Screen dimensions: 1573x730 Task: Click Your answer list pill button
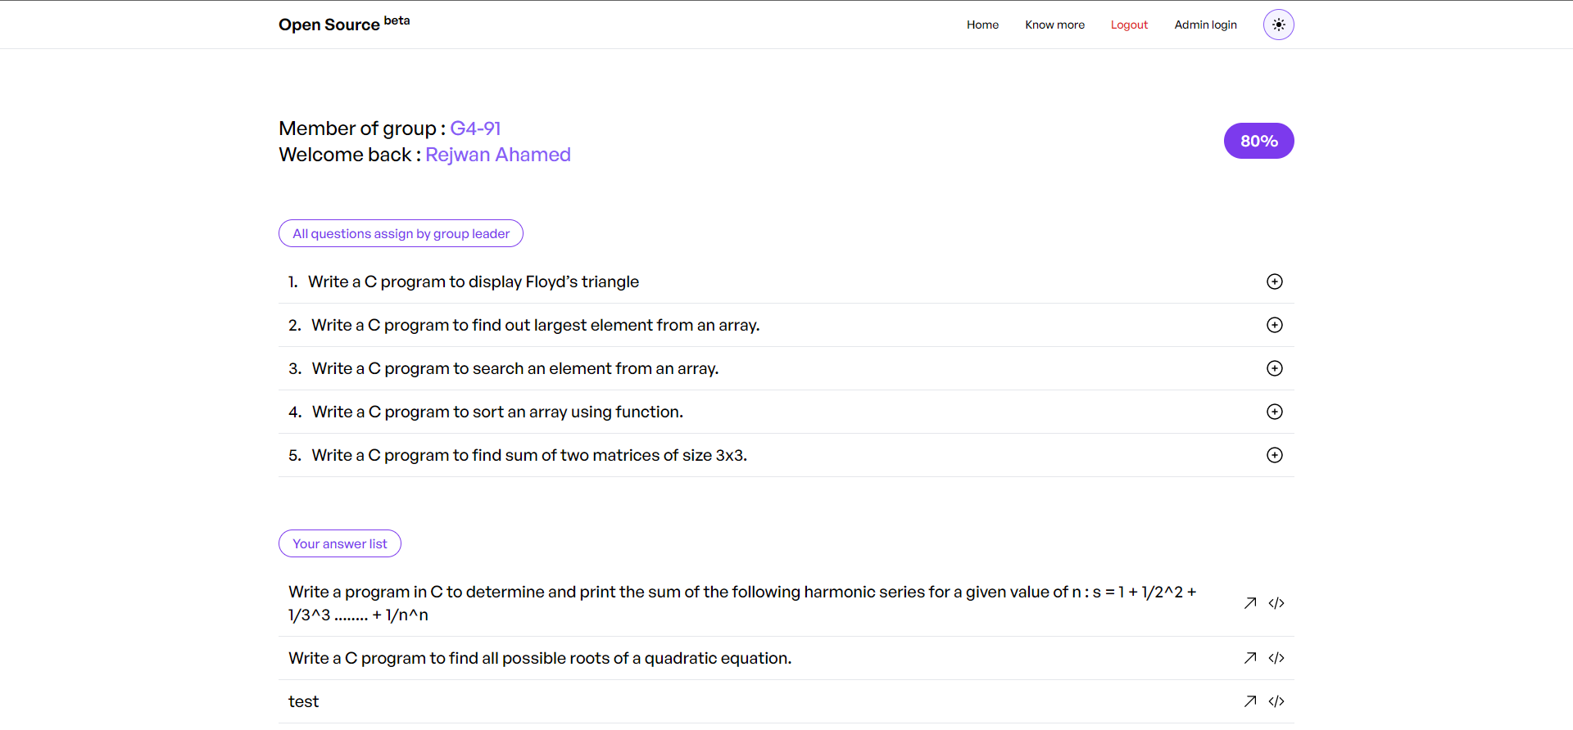[339, 543]
